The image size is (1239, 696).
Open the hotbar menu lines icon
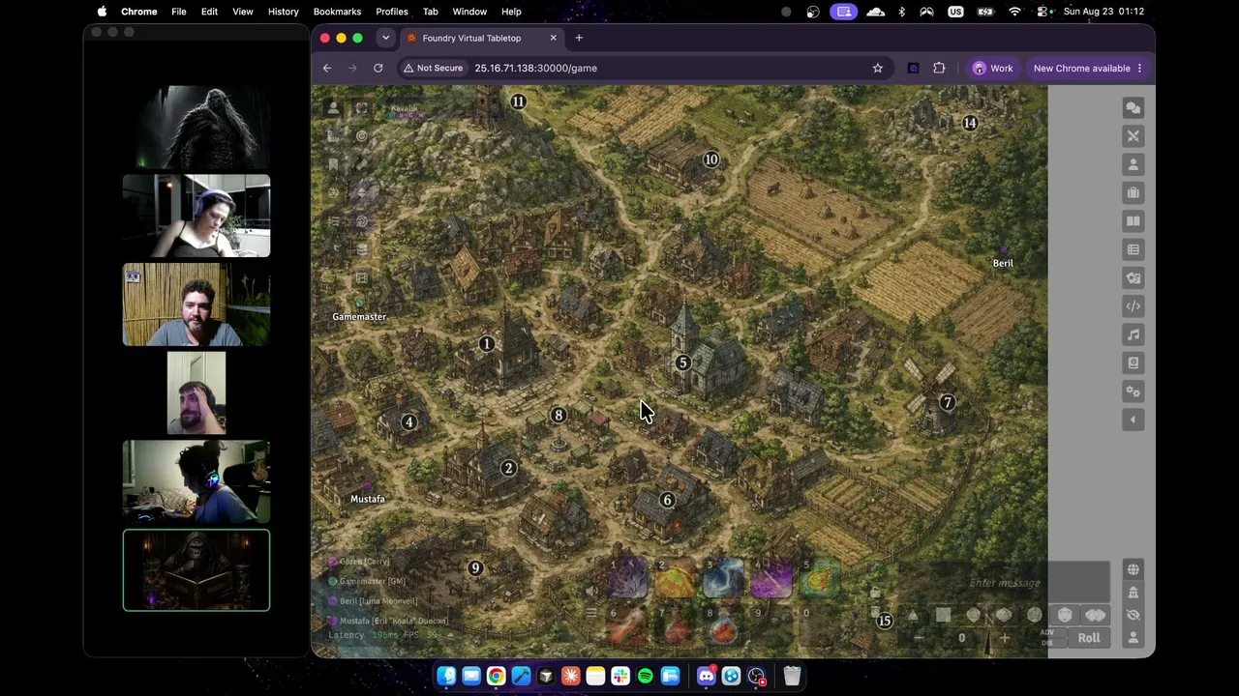pos(591,613)
